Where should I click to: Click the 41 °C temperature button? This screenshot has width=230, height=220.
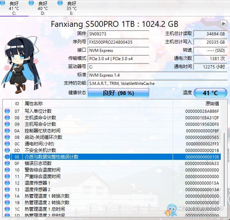pyautogui.click(x=210, y=93)
